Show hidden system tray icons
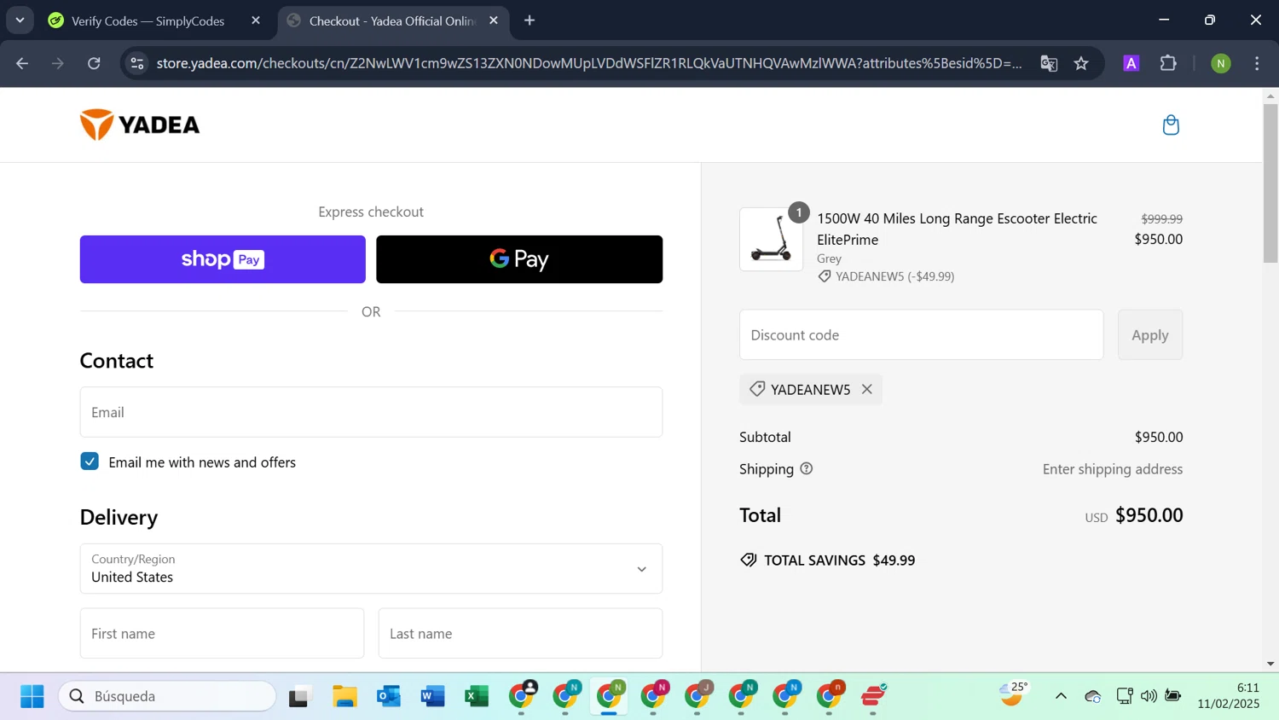The height and width of the screenshot is (720, 1279). coord(1061,696)
